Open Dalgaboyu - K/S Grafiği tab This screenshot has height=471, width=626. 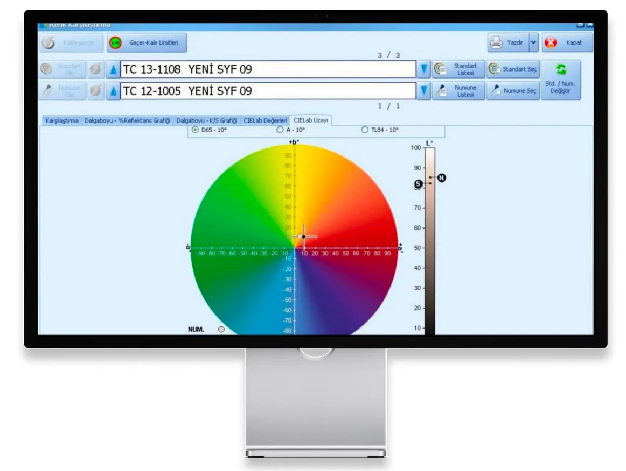[x=206, y=121]
